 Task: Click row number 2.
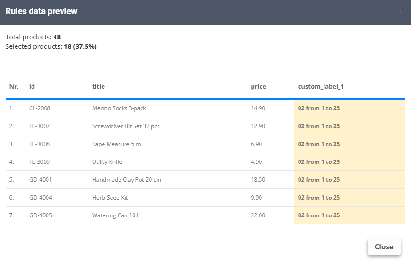(12, 126)
